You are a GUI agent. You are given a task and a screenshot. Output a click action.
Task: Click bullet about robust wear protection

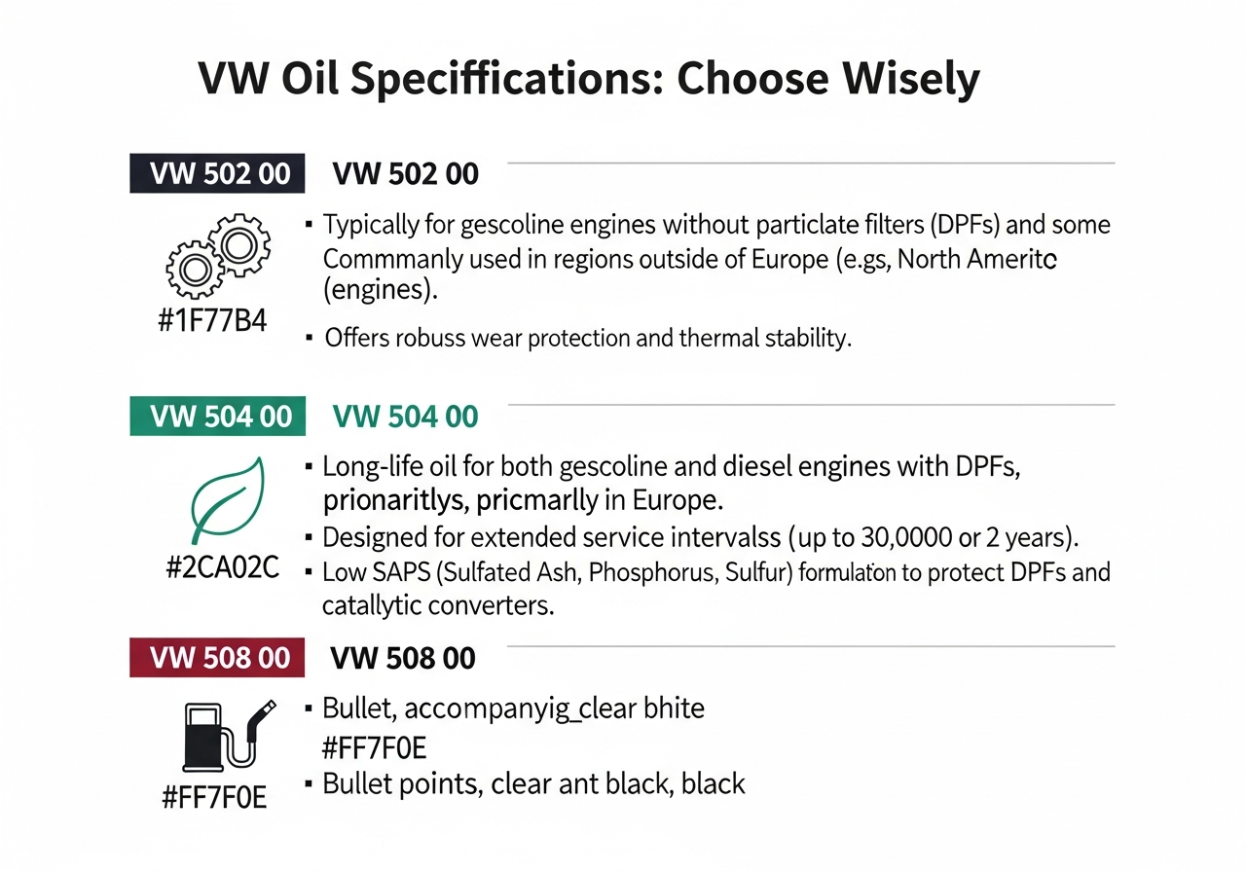(x=588, y=339)
